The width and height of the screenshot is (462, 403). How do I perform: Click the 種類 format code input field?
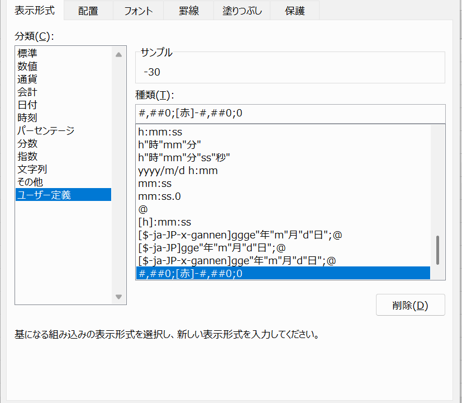coord(290,114)
